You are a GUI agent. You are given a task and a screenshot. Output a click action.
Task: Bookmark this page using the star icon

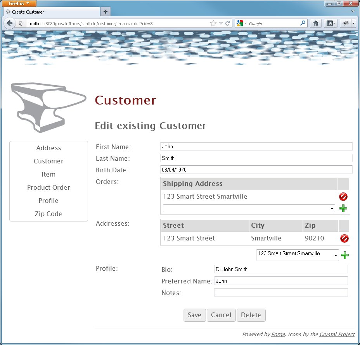pos(213,23)
